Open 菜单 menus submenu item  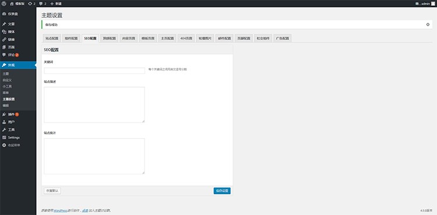(6, 92)
